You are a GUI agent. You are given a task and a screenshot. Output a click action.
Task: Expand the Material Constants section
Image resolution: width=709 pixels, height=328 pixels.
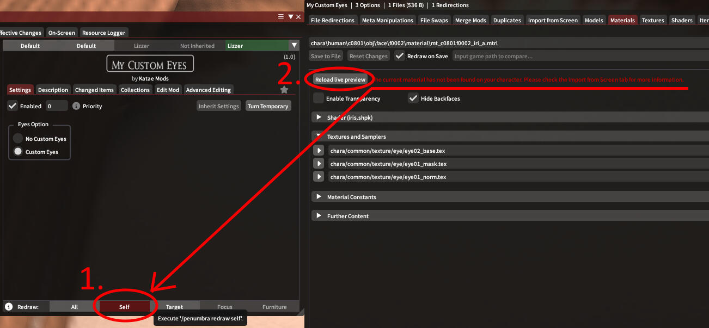319,197
